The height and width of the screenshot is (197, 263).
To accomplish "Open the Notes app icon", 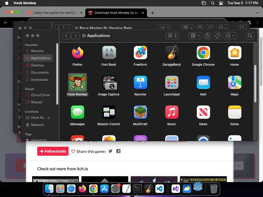I will pos(234,112).
